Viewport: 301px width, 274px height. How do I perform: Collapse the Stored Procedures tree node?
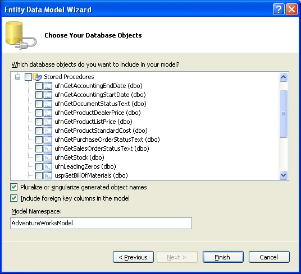pos(17,77)
